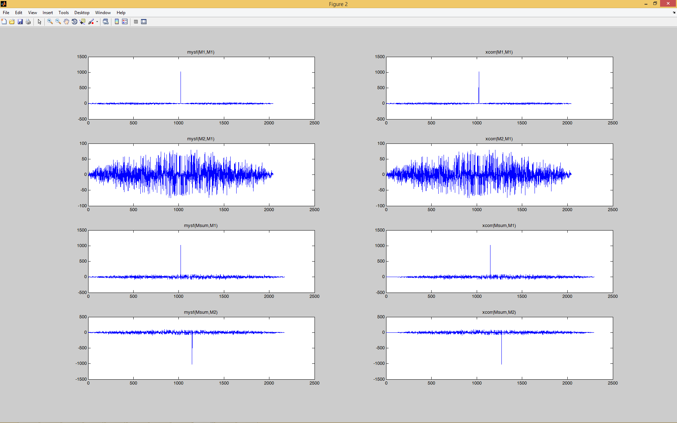The height and width of the screenshot is (423, 677).
Task: Toggle the Brush data tool
Action: [x=91, y=22]
